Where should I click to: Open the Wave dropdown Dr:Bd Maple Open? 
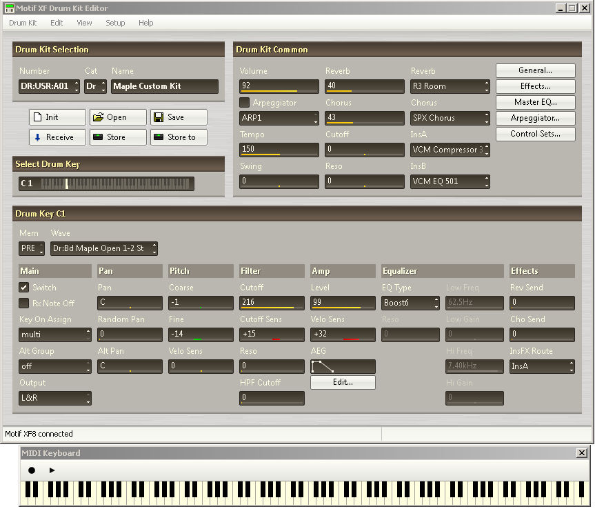[x=104, y=248]
